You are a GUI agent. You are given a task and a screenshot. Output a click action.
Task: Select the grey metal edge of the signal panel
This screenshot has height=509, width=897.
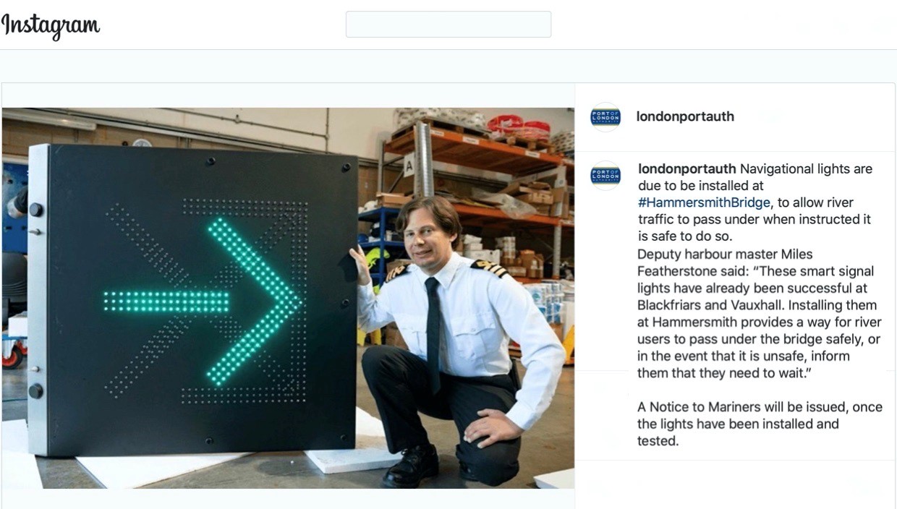[x=38, y=299]
